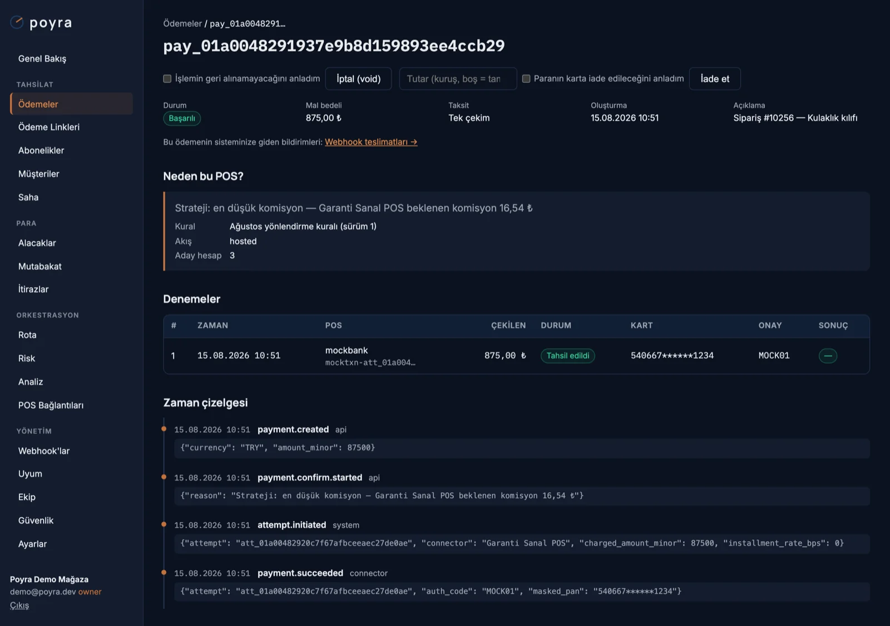This screenshot has height=626, width=890.
Task: Tick 'Paranın karta iade edileceğini anladım' checkbox
Action: tap(526, 79)
